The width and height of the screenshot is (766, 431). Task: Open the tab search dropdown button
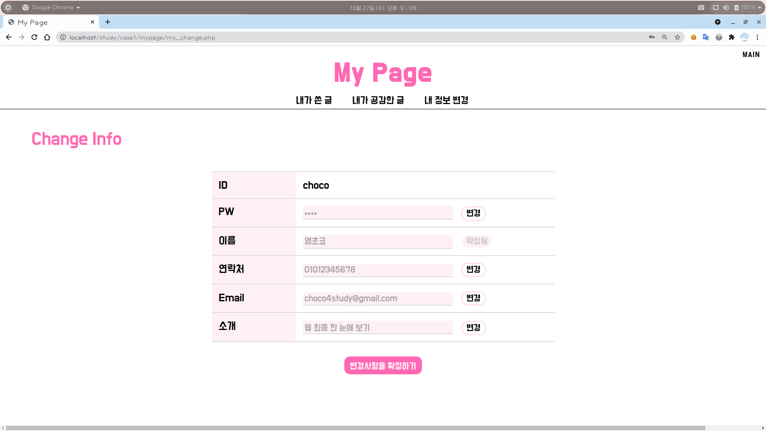718,22
